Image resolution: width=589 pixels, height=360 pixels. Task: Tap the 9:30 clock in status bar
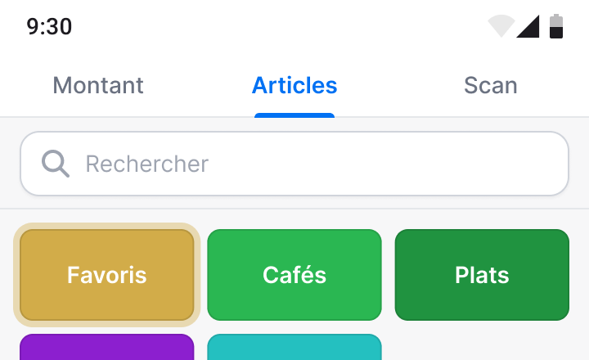point(49,27)
